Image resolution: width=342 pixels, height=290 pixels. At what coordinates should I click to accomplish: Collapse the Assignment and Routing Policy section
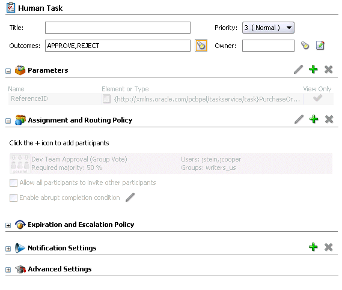[x=8, y=121]
